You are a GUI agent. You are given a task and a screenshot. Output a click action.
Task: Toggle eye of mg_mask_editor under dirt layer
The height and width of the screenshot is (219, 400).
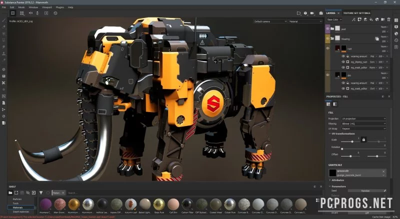click(x=343, y=88)
